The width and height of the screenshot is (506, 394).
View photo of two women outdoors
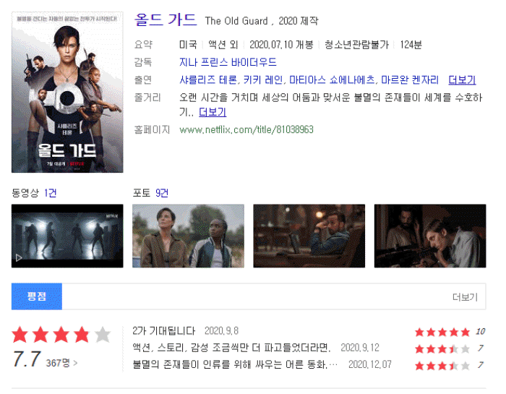(x=188, y=236)
